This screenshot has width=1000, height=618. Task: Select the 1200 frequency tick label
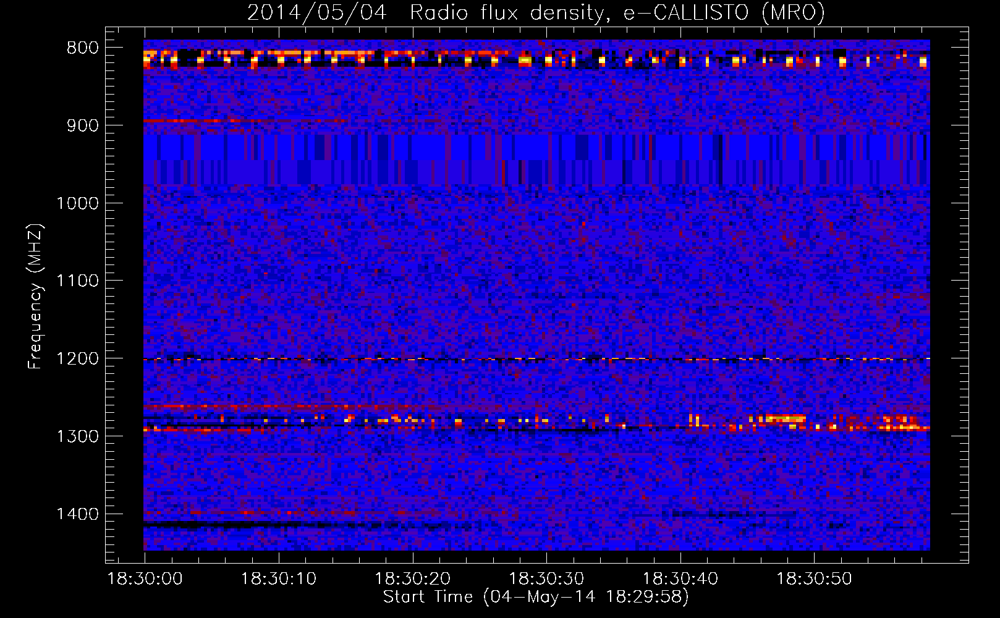pos(77,358)
